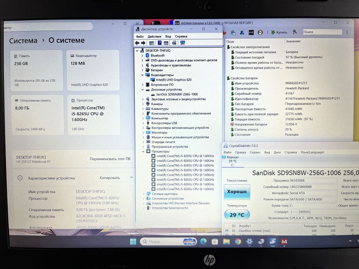Click the Видеоадаптер 128 MB card
359x269 pixels.
pyautogui.click(x=93, y=70)
